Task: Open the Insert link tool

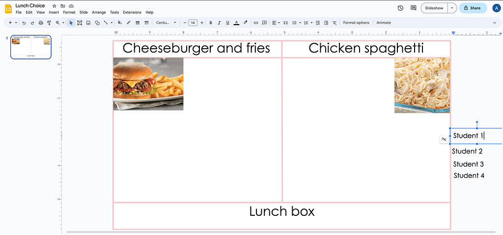Action: 255,23
